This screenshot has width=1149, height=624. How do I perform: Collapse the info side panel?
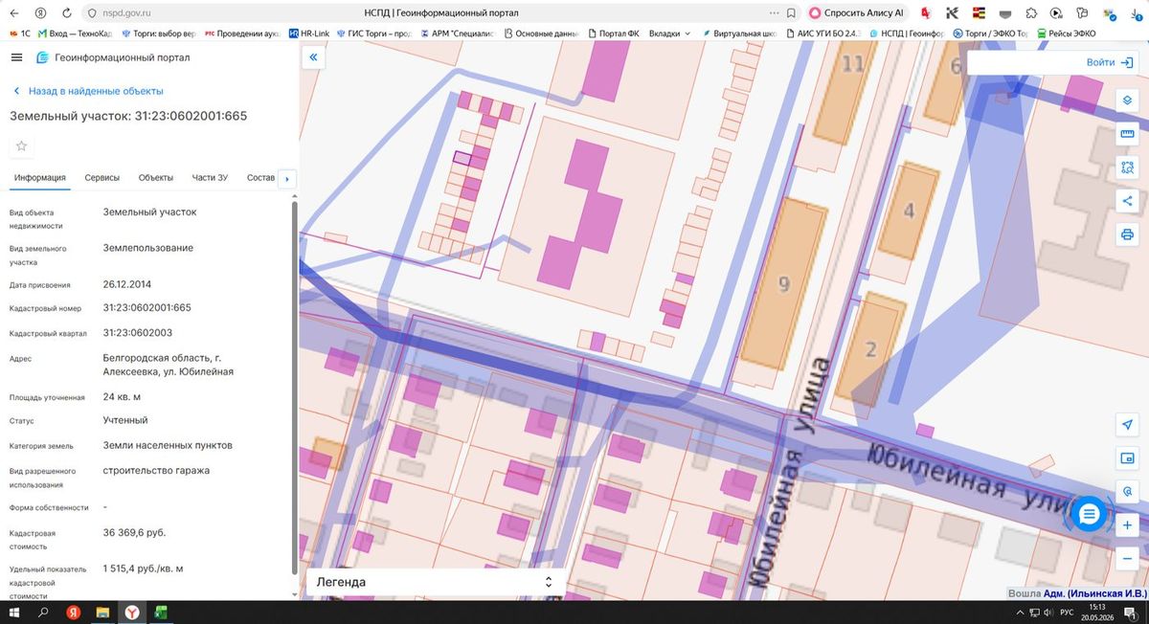[313, 57]
